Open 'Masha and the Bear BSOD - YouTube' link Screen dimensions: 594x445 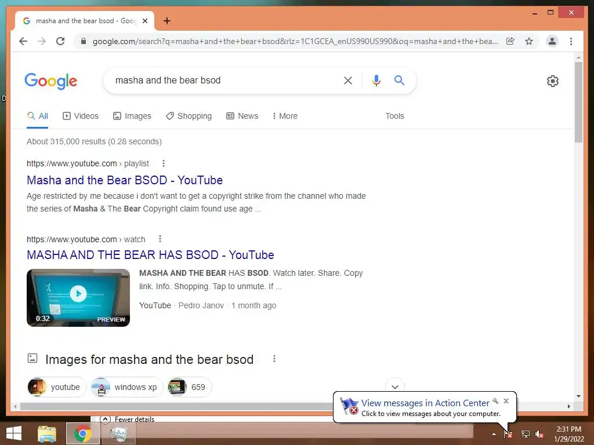(125, 180)
